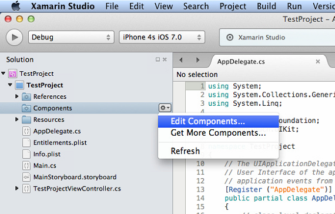Click the gear button on Components row
This screenshot has height=214, width=335.
[x=165, y=108]
